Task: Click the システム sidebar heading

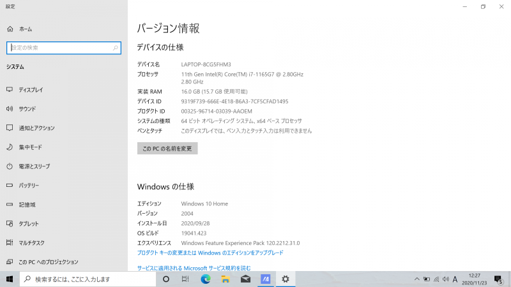Action: tap(15, 67)
